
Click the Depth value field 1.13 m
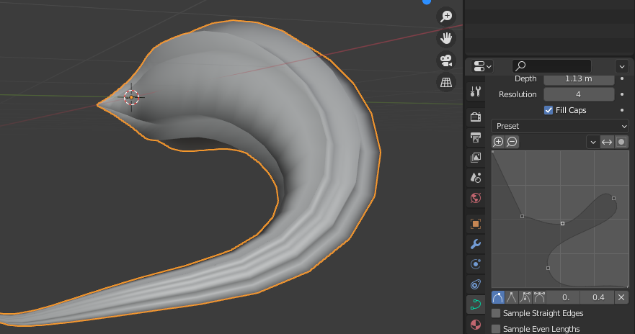tap(579, 78)
